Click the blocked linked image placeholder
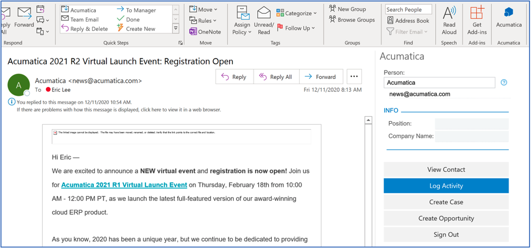531x249 pixels. [182, 137]
